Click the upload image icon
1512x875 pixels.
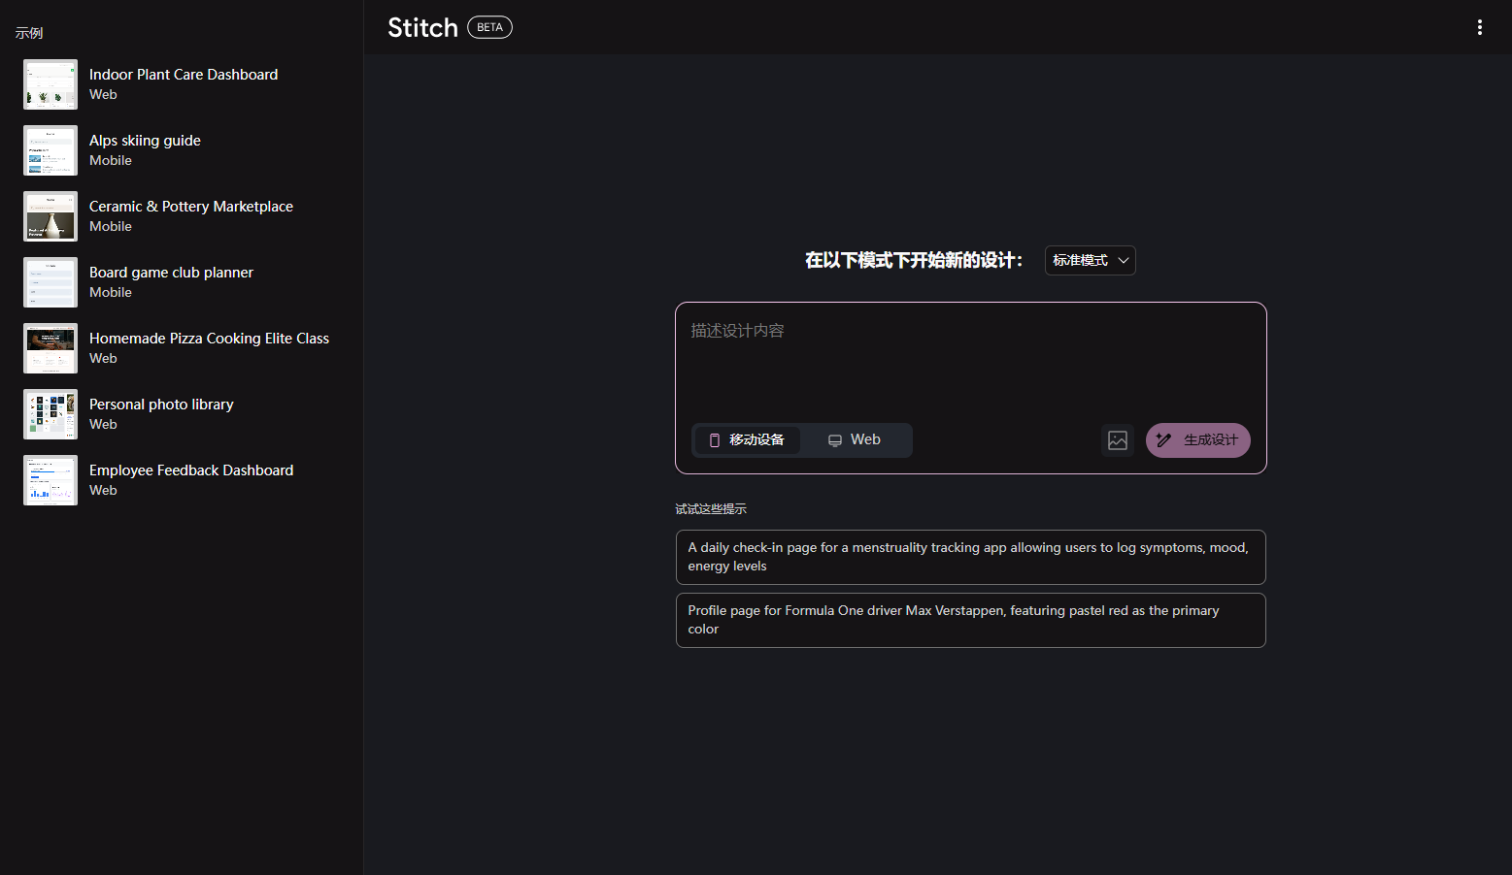pyautogui.click(x=1118, y=440)
